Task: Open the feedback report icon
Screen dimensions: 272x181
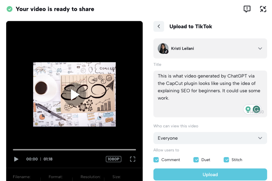Action: click(x=247, y=9)
